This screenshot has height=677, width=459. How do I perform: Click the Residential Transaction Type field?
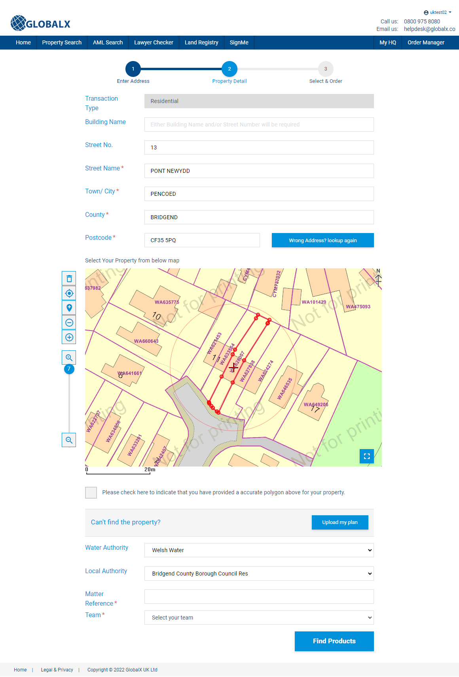(259, 101)
